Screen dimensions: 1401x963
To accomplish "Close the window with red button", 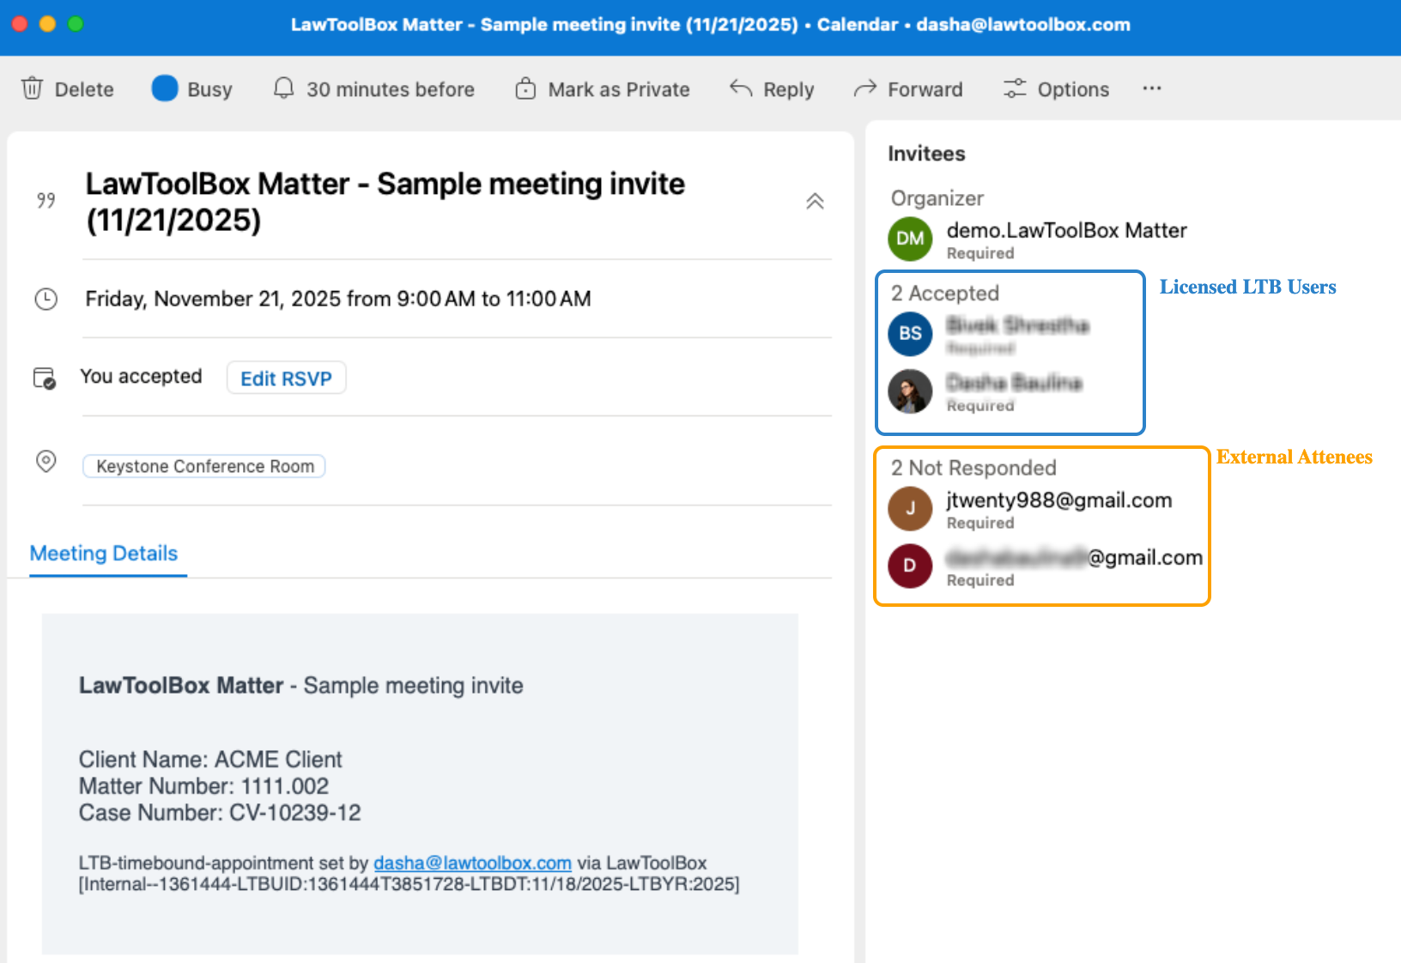I will point(19,24).
